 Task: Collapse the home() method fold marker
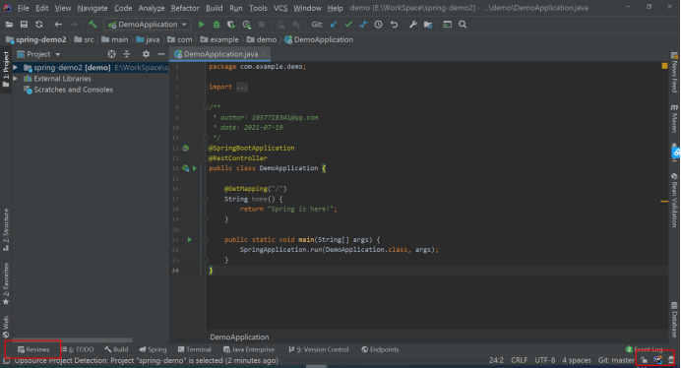(206, 199)
